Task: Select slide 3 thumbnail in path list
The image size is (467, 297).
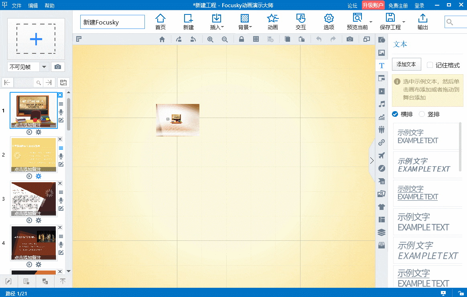Action: (34, 197)
